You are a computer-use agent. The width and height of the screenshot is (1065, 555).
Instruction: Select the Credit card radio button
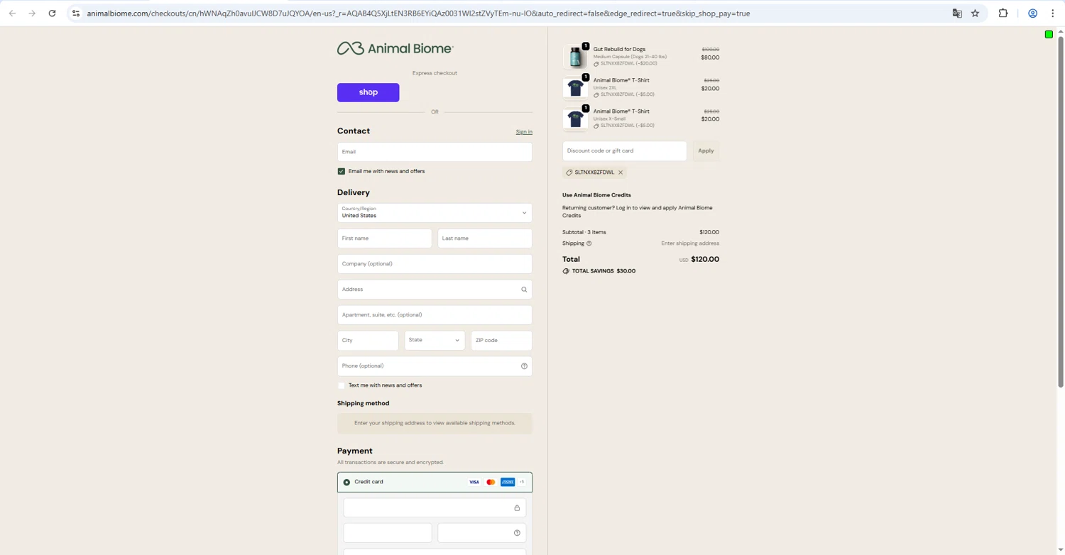pos(346,482)
